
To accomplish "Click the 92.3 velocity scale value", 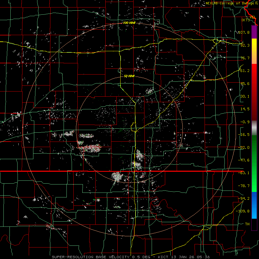I will click(245, 45).
